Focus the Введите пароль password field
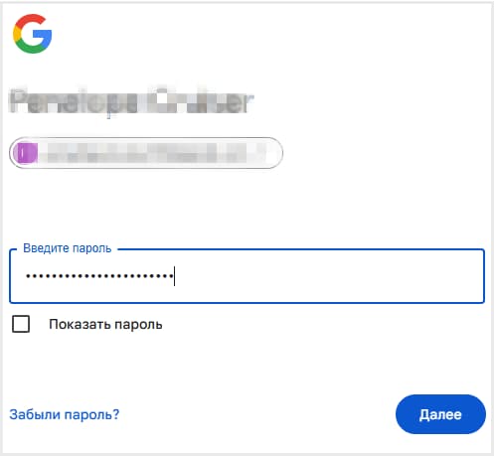Image resolution: width=494 pixels, height=456 pixels. [x=247, y=276]
